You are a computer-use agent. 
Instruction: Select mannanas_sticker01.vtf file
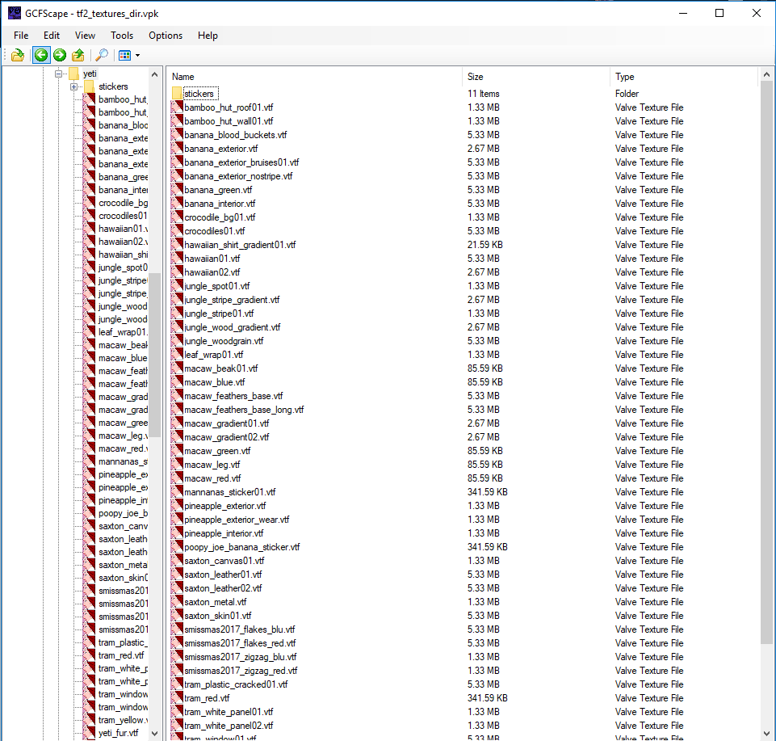[229, 492]
